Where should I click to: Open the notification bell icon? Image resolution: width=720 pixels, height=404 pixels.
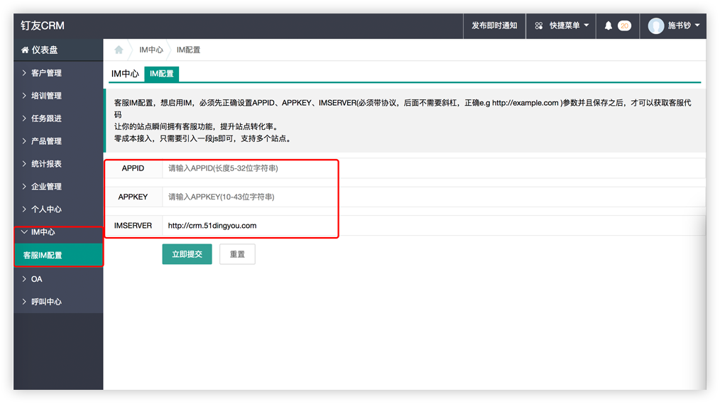click(608, 26)
